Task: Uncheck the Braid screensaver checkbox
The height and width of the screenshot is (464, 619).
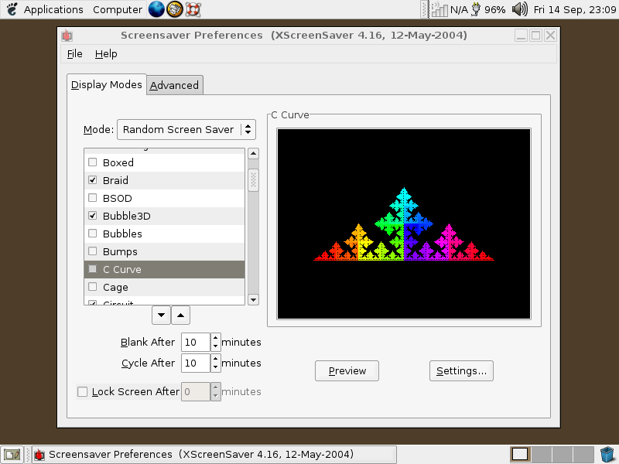Action: pos(92,180)
